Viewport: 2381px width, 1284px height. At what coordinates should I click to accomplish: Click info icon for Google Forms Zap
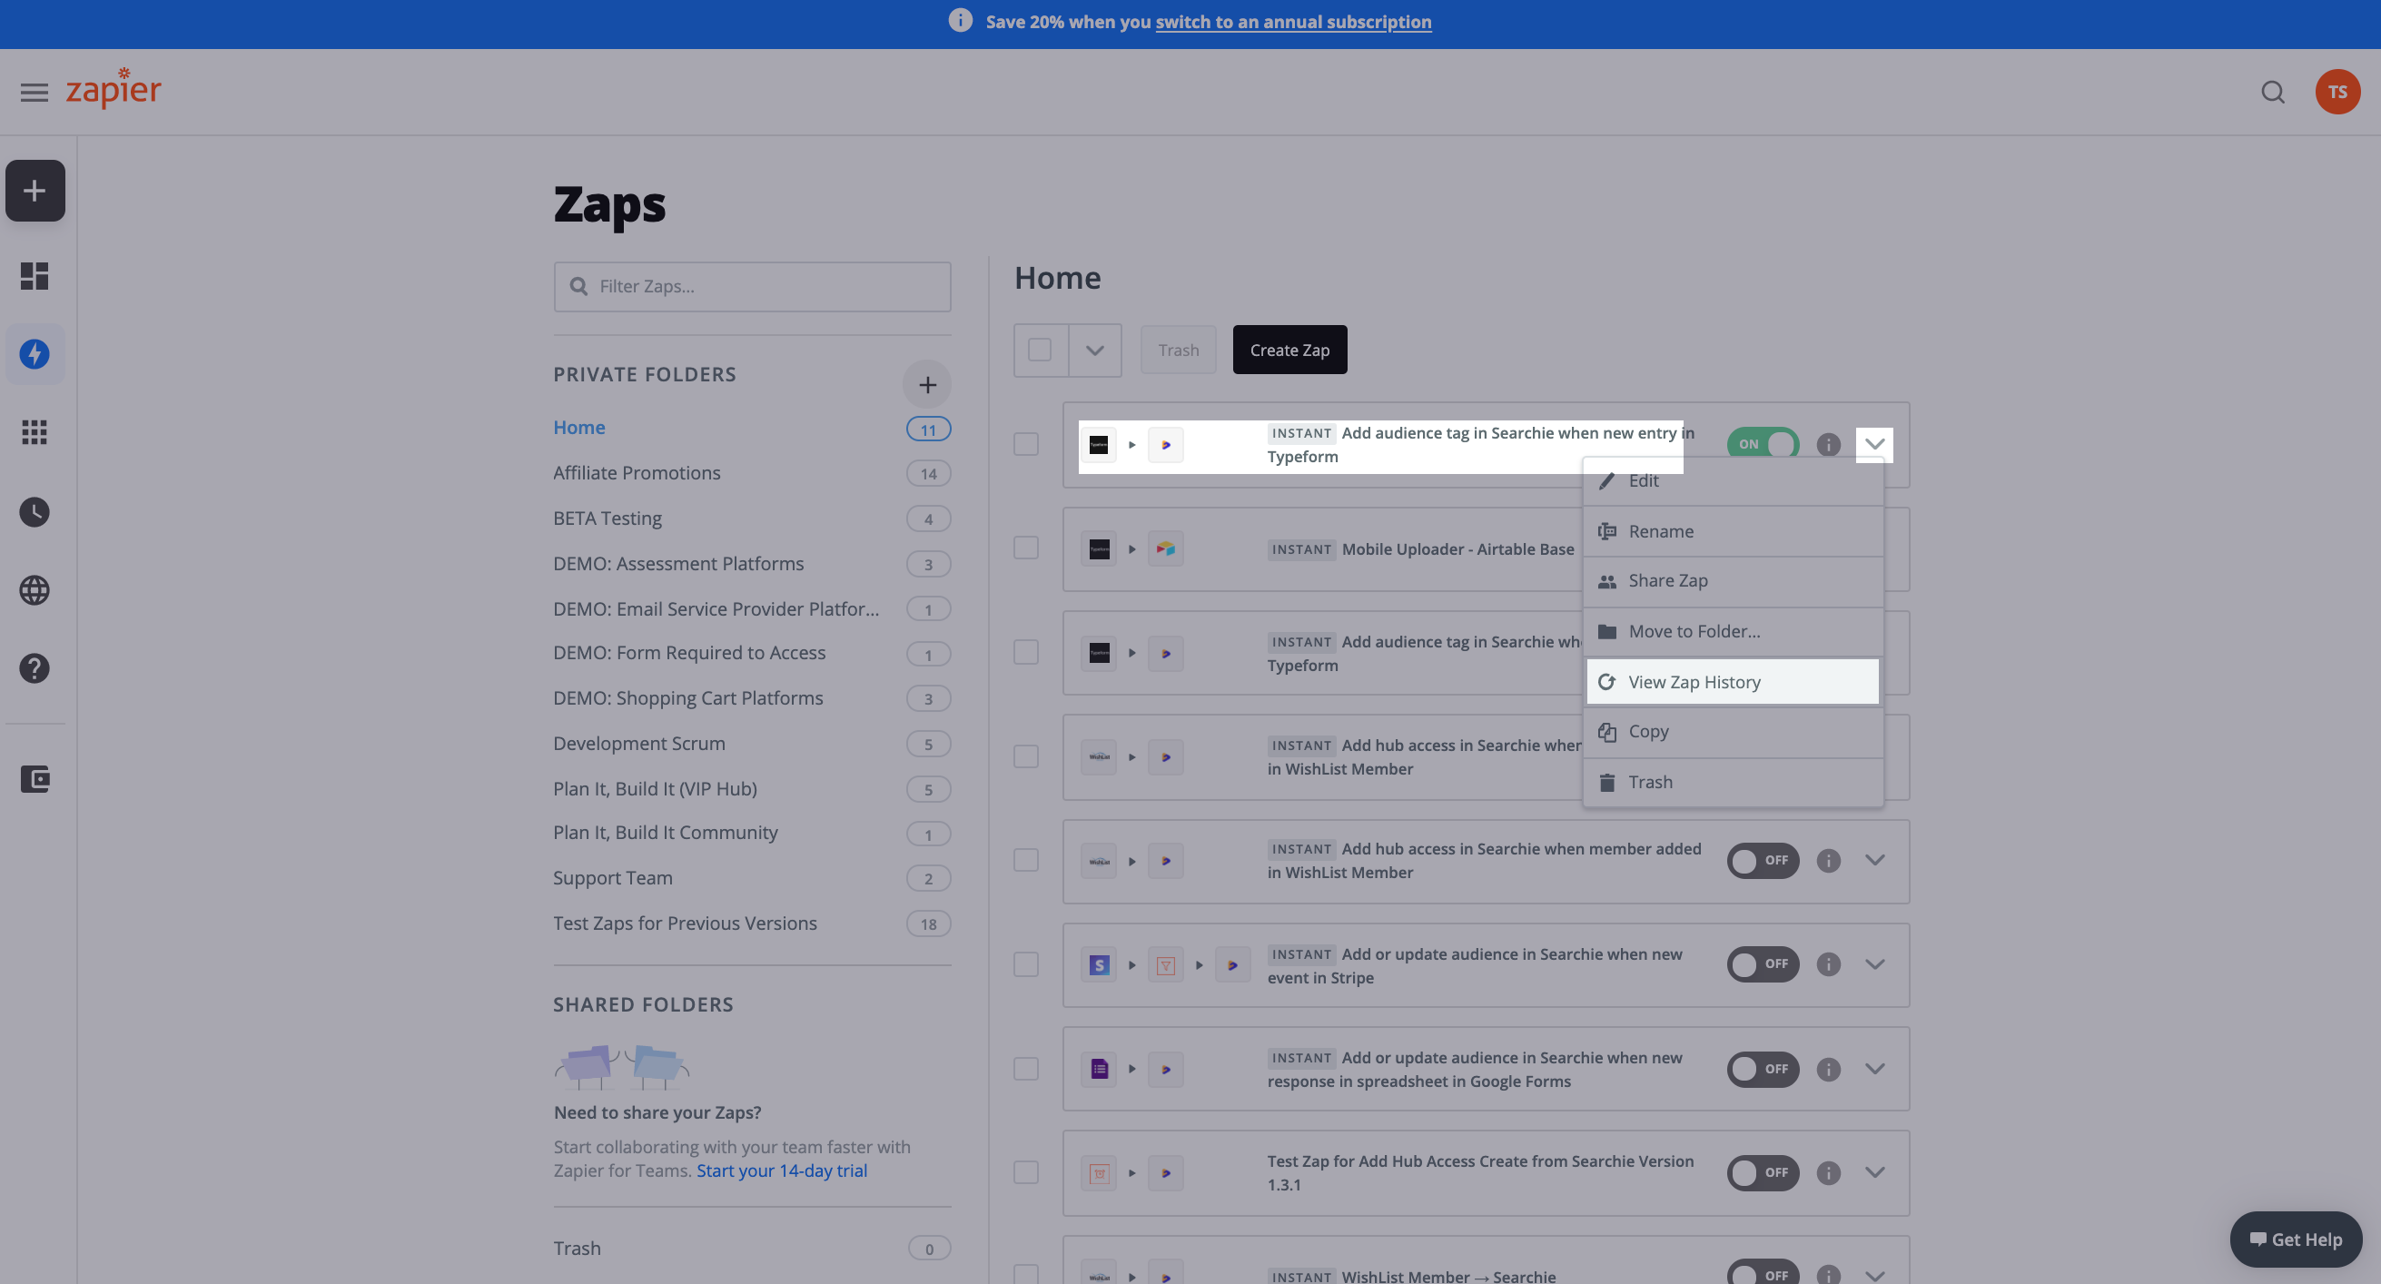[1828, 1070]
